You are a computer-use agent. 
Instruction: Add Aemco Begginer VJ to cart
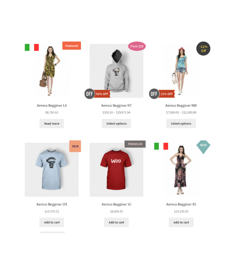pos(116,222)
